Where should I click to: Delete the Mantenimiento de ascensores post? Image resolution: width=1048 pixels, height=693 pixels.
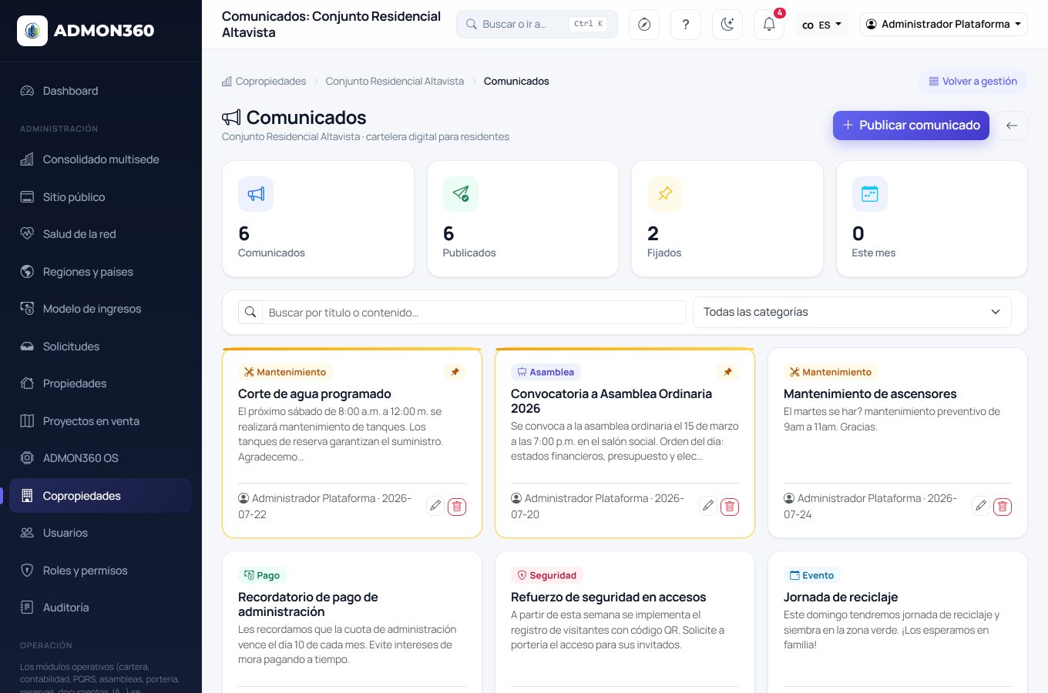(x=1003, y=506)
